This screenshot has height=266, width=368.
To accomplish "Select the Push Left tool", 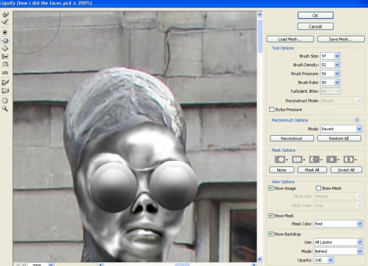I will 5,57.
